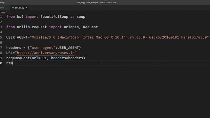Click 'req=Request(' on line 9
Screen dimensions: 210x118
click(19, 58)
